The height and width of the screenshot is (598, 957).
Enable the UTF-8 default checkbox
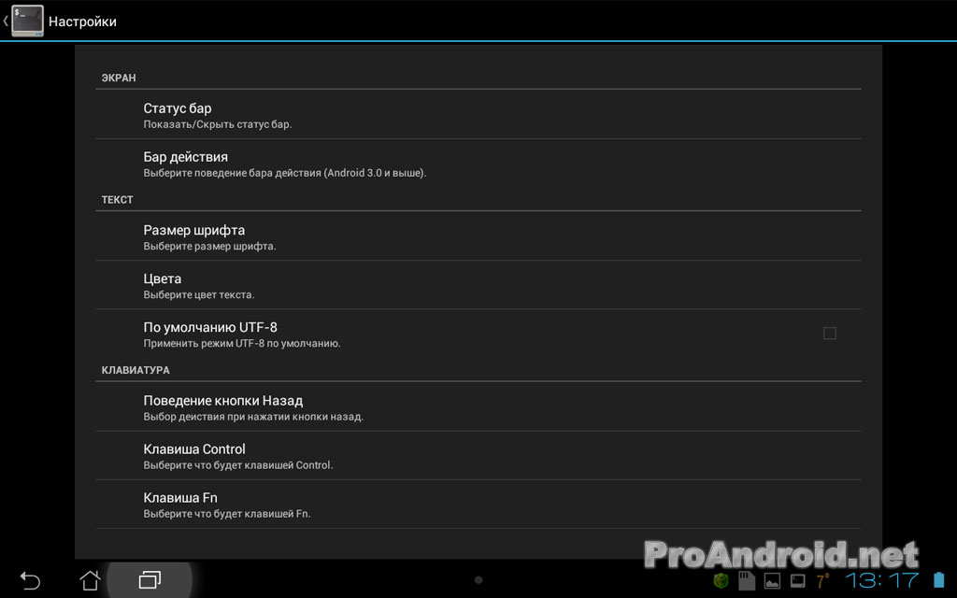pyautogui.click(x=830, y=334)
